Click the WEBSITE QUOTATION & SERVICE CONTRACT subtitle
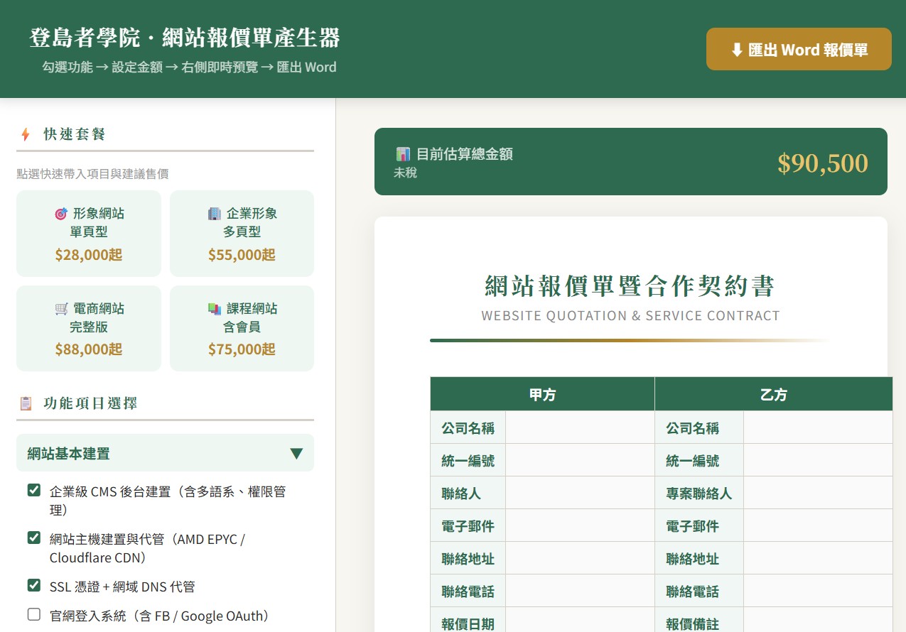Screen dimensions: 906x632 (630, 315)
